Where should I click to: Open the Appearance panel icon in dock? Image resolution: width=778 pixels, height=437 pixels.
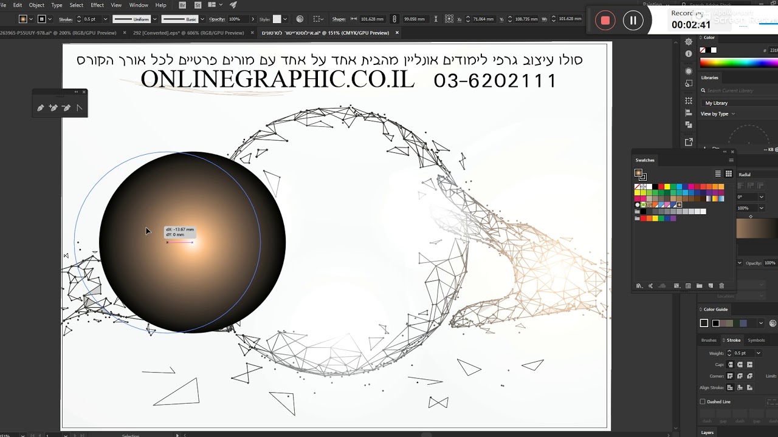point(689,71)
